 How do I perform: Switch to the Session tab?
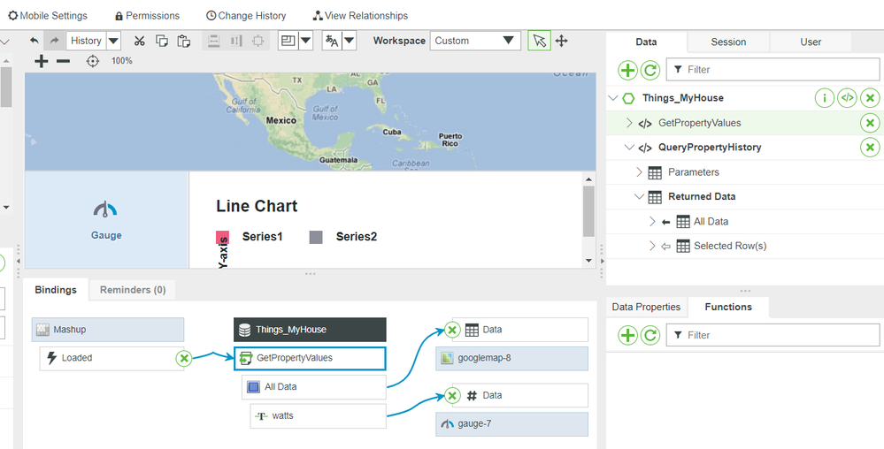tap(728, 42)
